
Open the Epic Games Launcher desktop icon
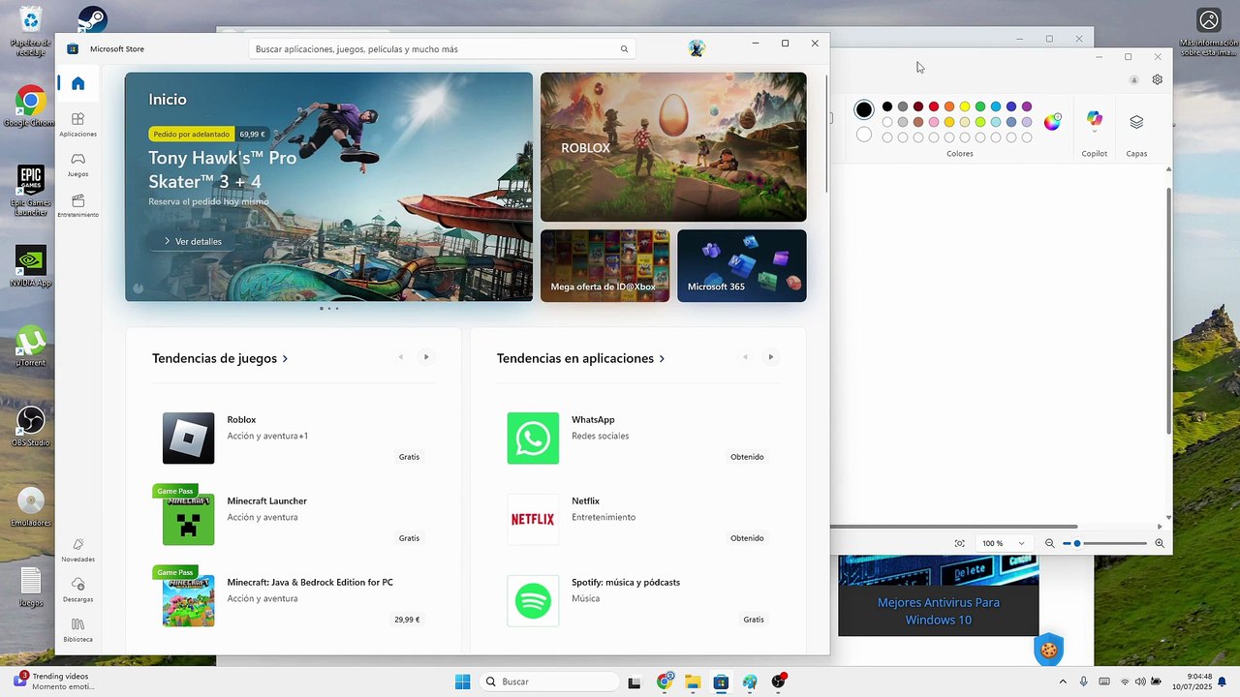coord(31,190)
